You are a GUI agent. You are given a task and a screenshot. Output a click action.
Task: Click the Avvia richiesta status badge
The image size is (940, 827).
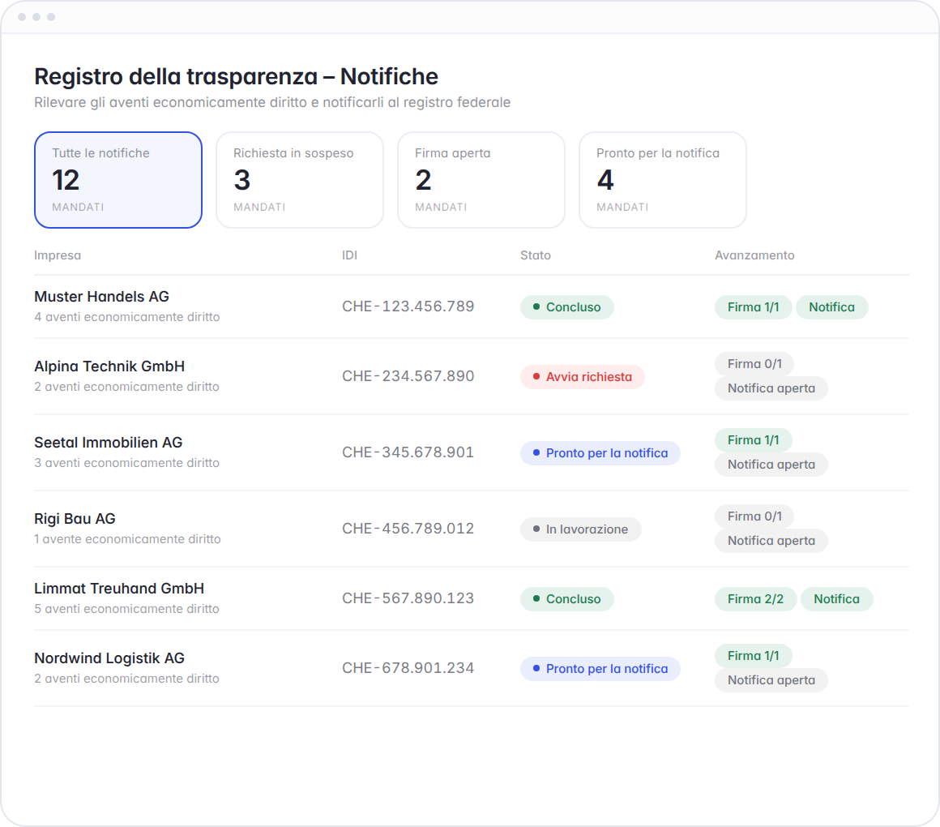click(582, 377)
